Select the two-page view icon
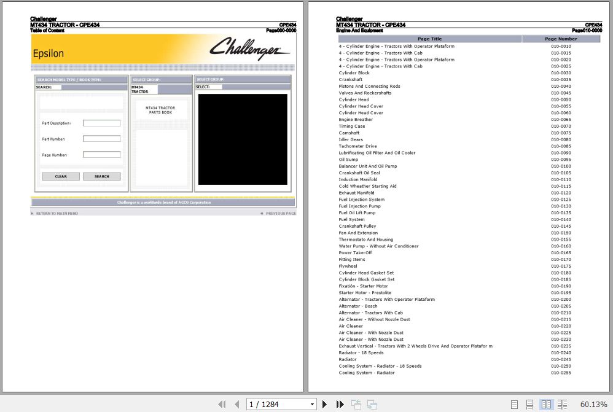613x412 pixels. [547, 404]
